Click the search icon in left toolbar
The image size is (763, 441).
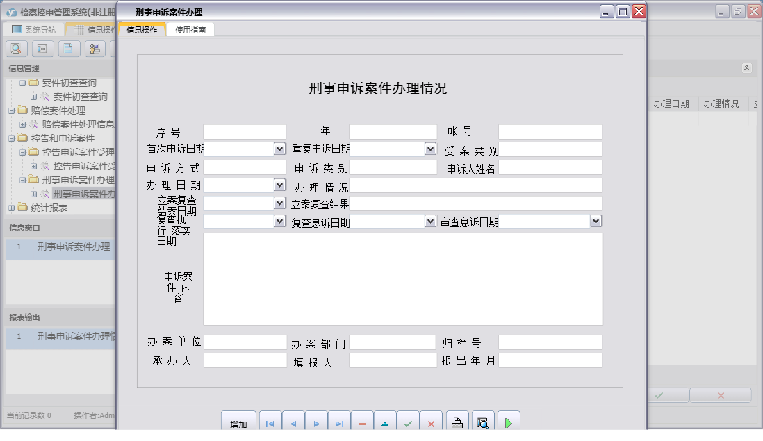[16, 49]
